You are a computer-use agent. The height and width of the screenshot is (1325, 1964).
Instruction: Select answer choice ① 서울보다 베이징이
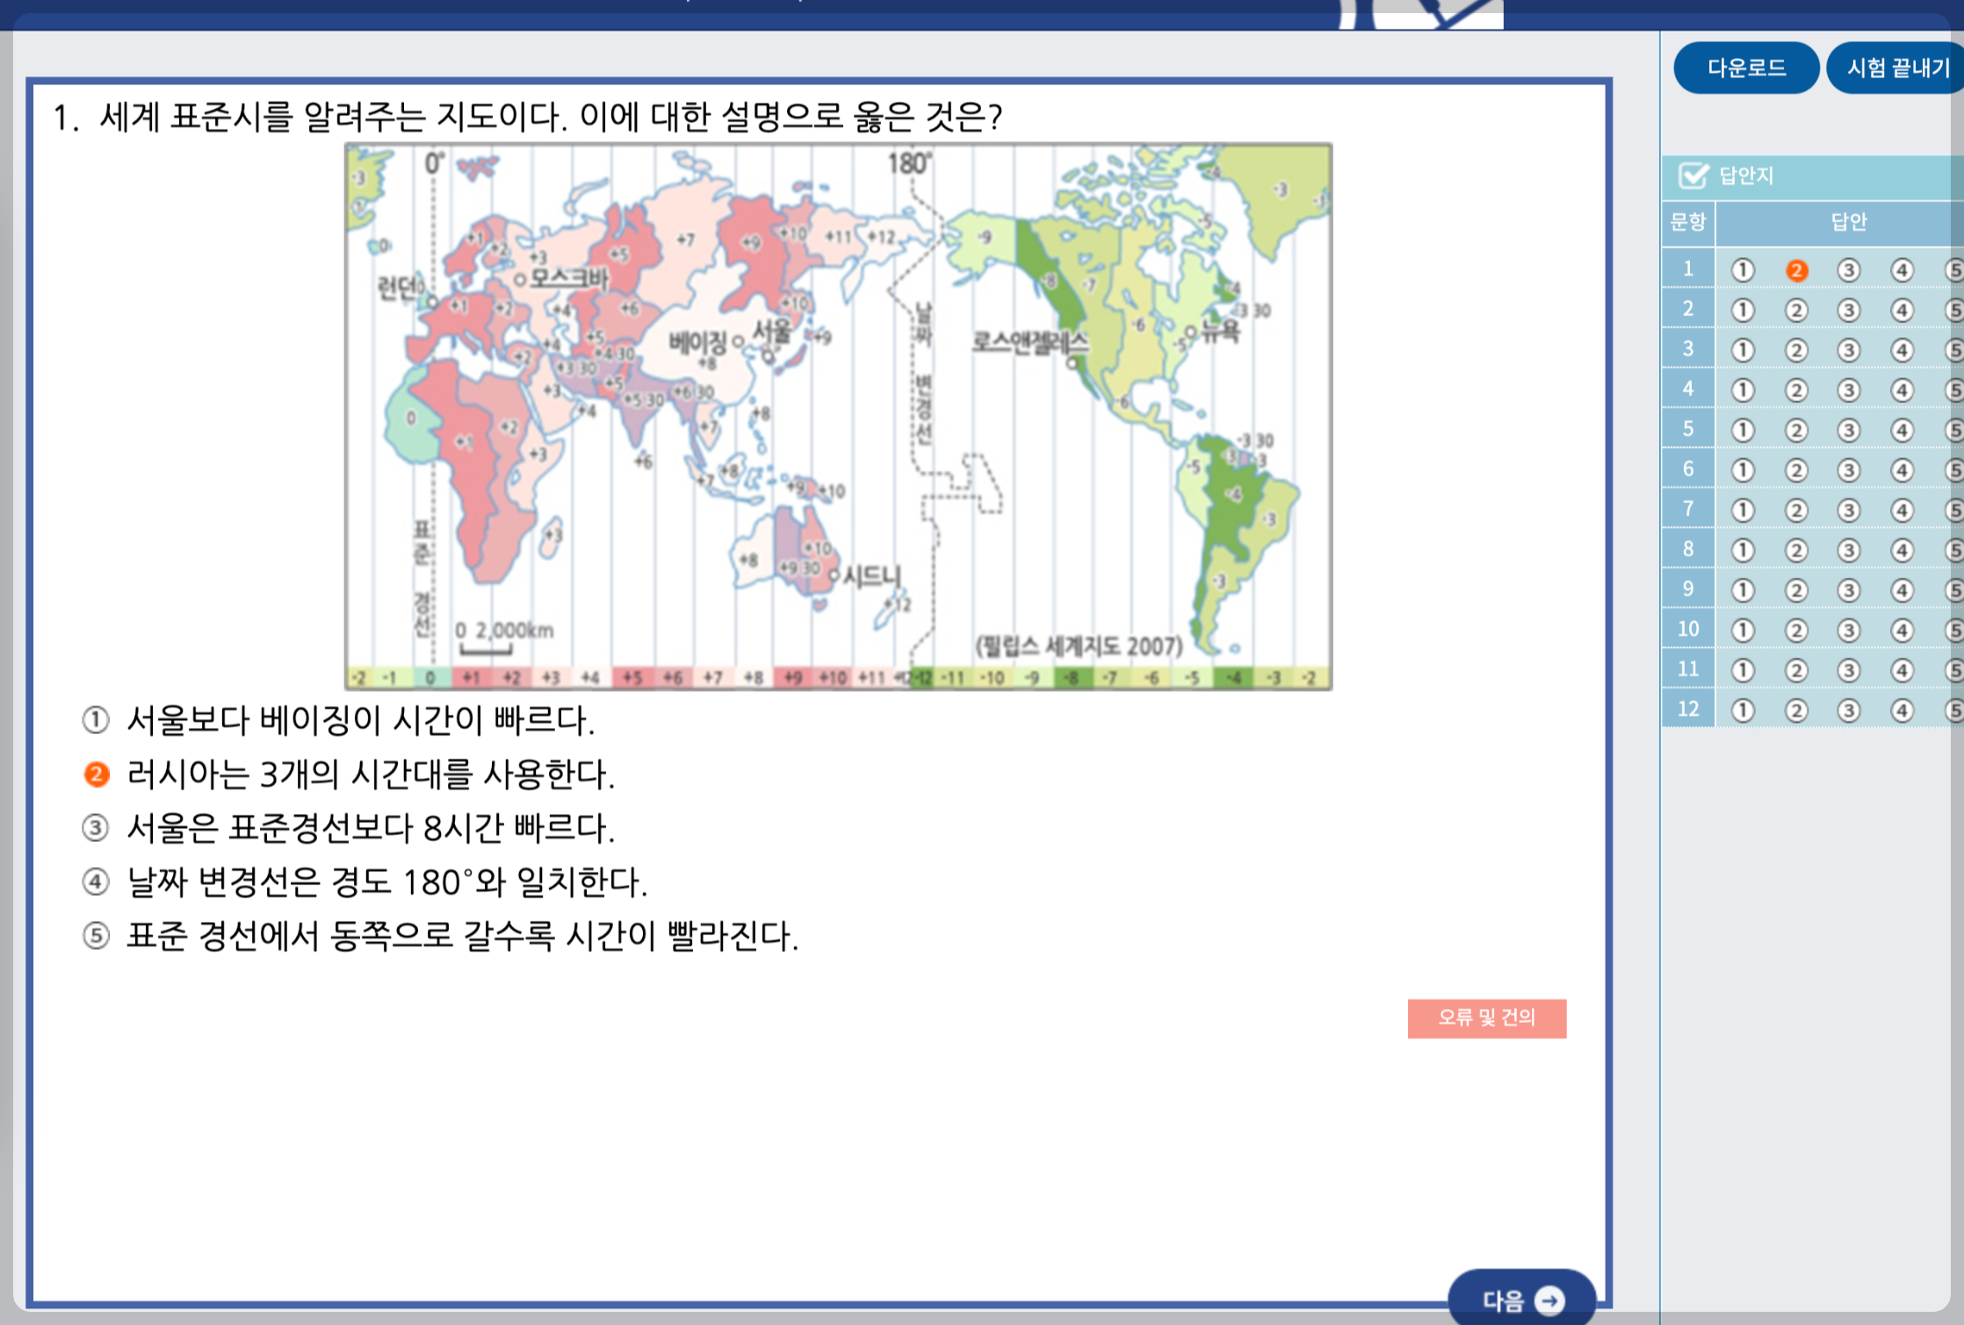pyautogui.click(x=96, y=721)
